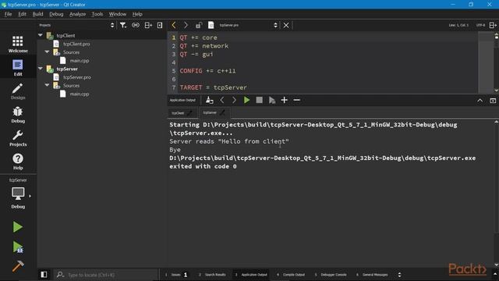Image resolution: width=499 pixels, height=281 pixels.
Task: Zoom in the application output text
Action: pyautogui.click(x=284, y=100)
